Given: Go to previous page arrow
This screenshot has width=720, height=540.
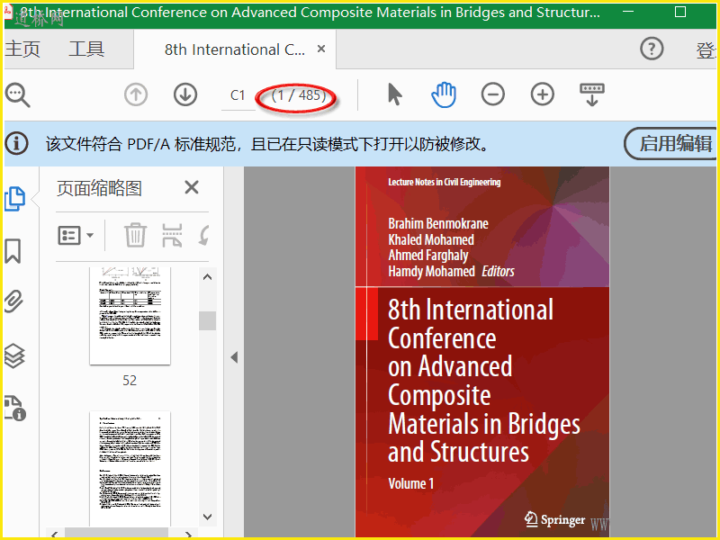Looking at the screenshot, I should pos(136,94).
